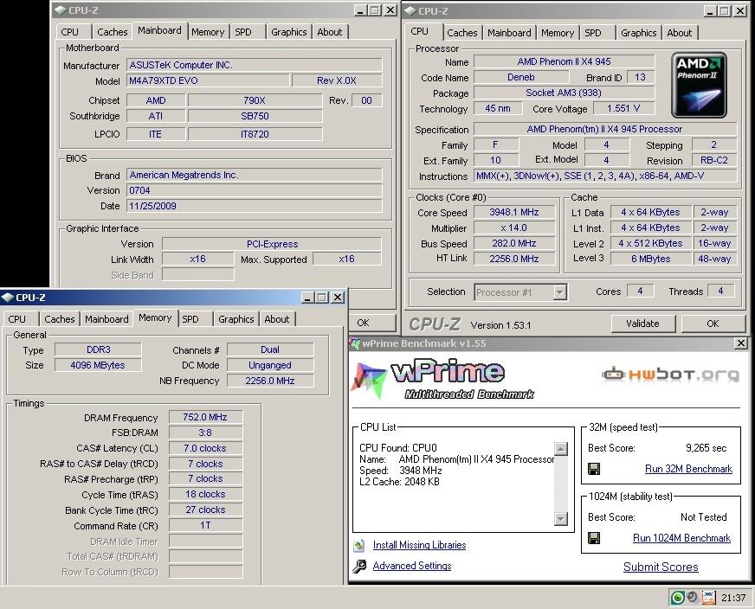Run the 32M Benchmark
Image resolution: width=755 pixels, height=609 pixels.
click(688, 469)
